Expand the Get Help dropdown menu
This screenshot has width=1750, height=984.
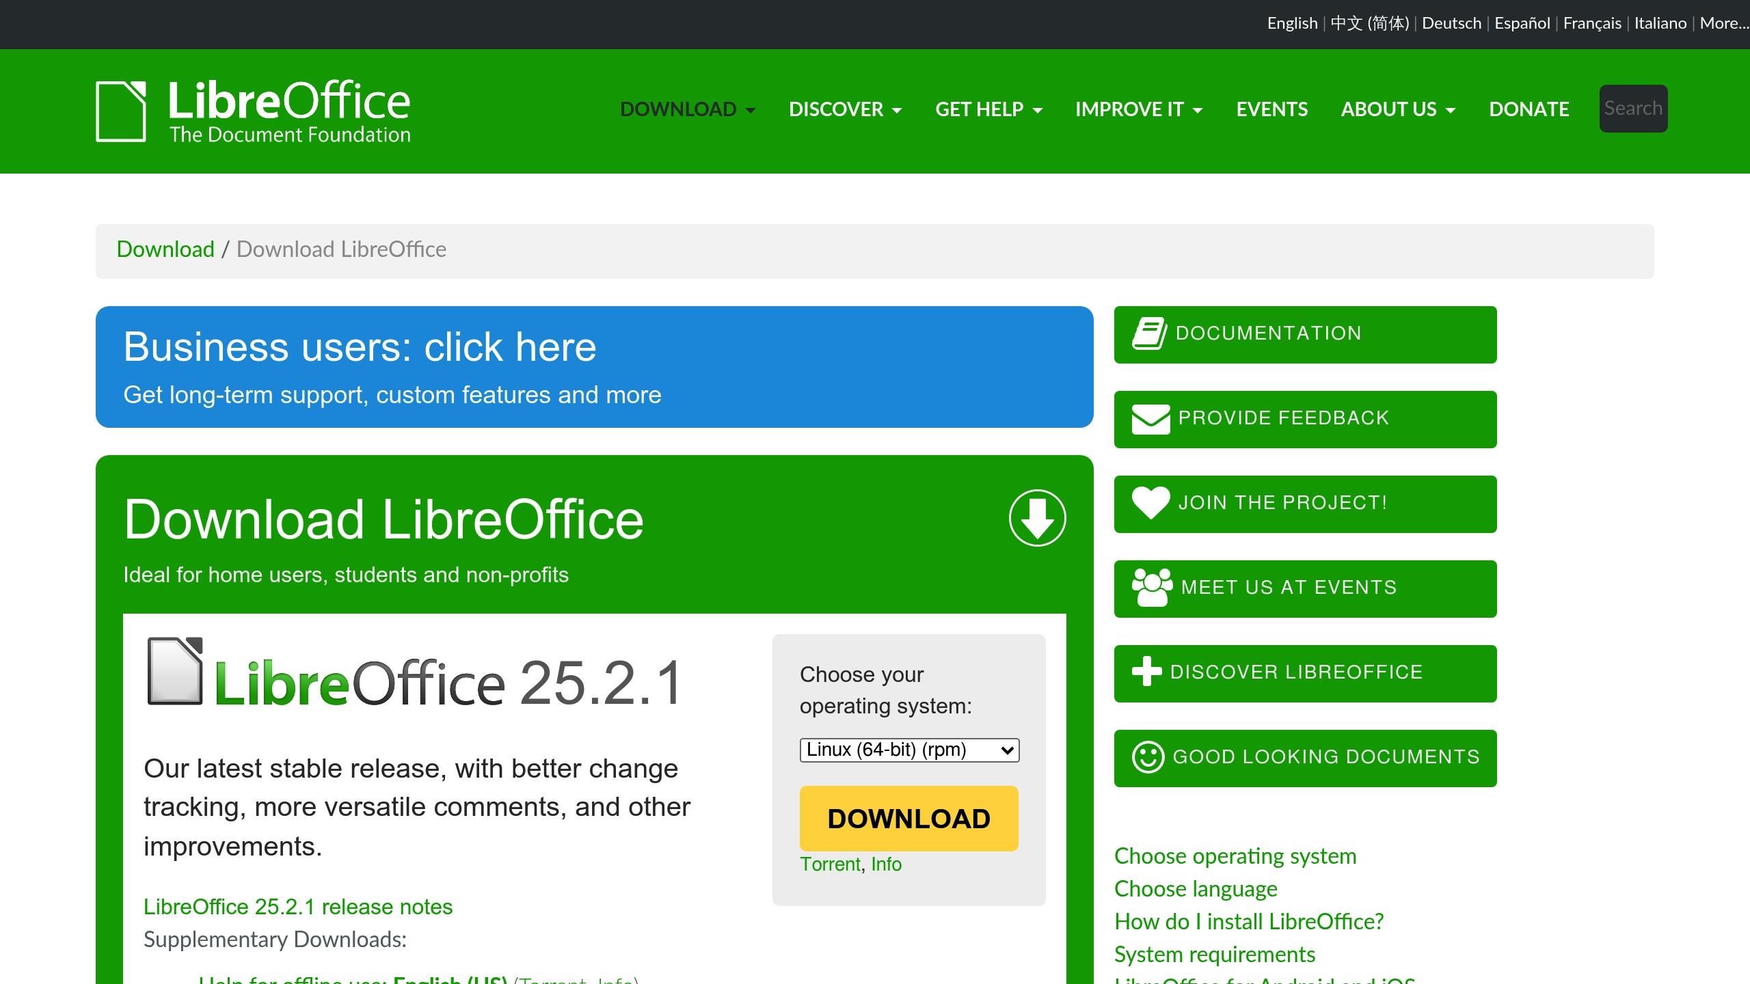(988, 109)
